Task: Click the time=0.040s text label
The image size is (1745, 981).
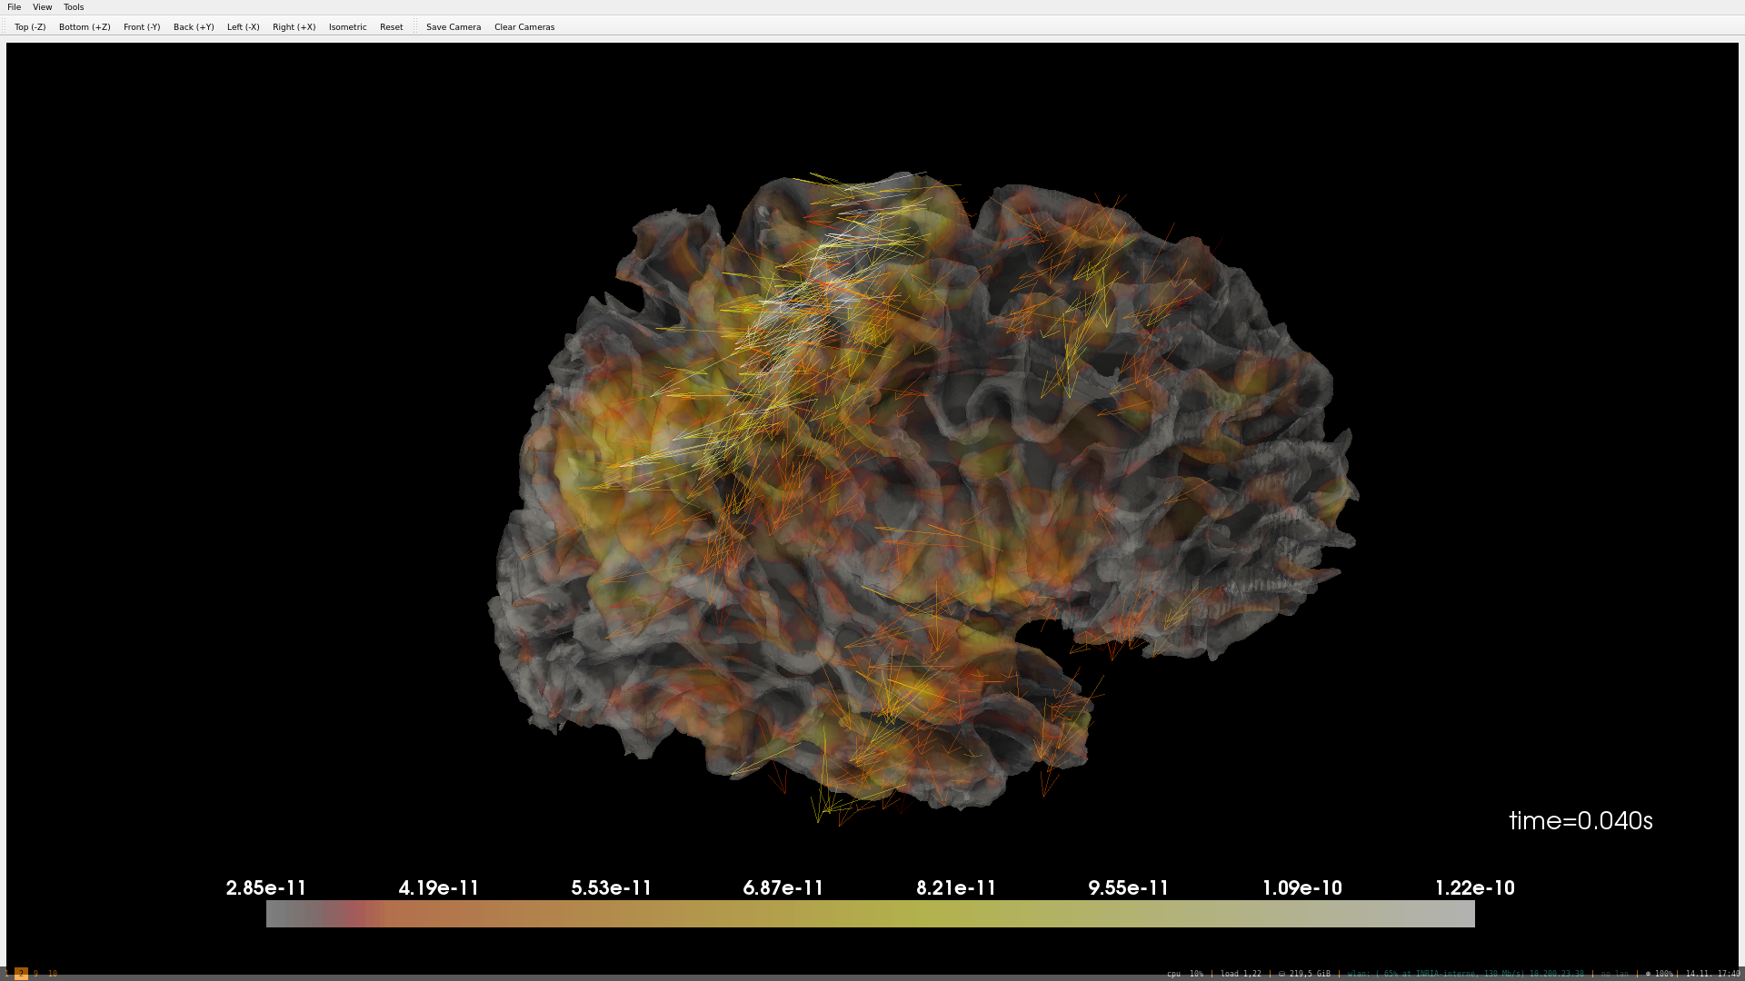Action: point(1580,820)
